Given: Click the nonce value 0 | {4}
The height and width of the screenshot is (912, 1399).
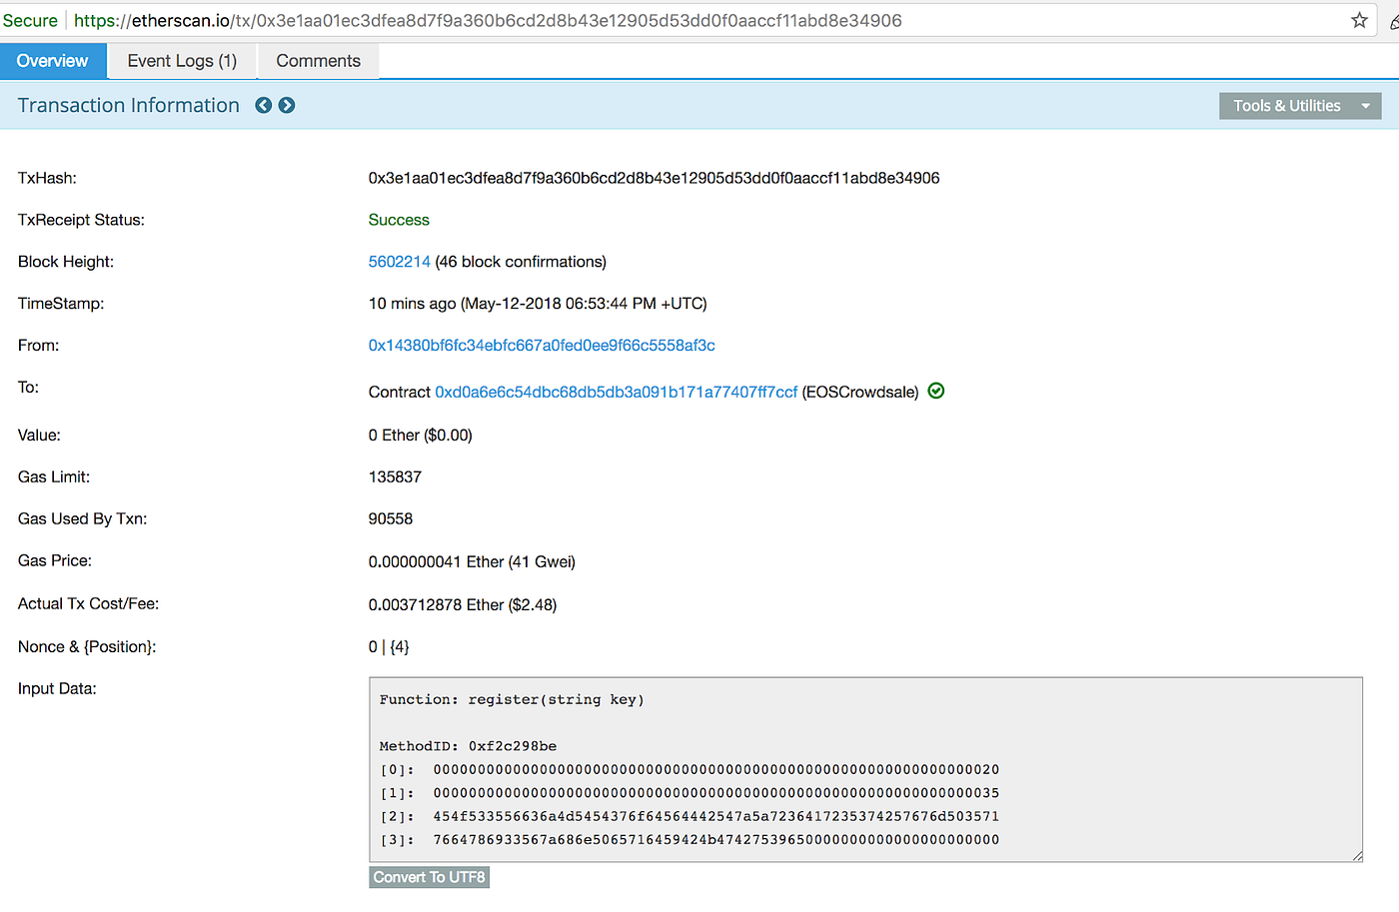Looking at the screenshot, I should tap(389, 647).
